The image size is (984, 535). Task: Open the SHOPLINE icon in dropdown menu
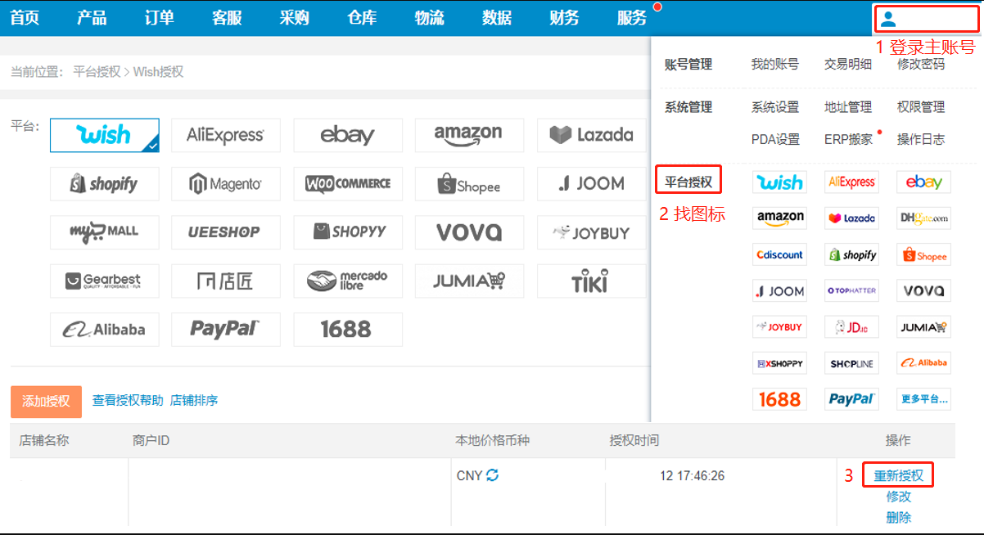click(851, 362)
